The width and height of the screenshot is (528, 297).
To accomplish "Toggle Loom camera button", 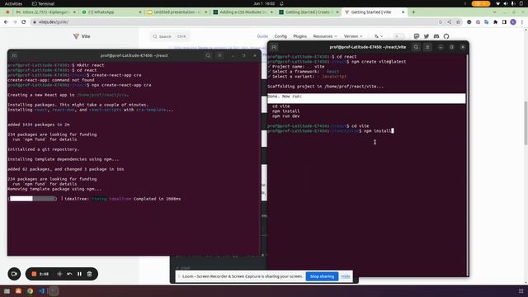I will click(x=14, y=274).
